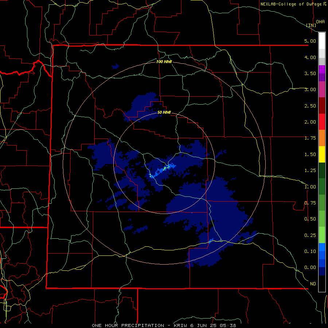Click the 0.10 legend value

tap(310, 251)
